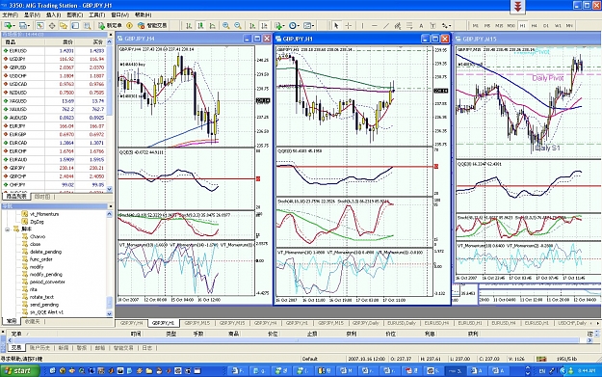Open the GBPJPY,Daily chart tab
This screenshot has height=377, width=602.
coord(365,323)
